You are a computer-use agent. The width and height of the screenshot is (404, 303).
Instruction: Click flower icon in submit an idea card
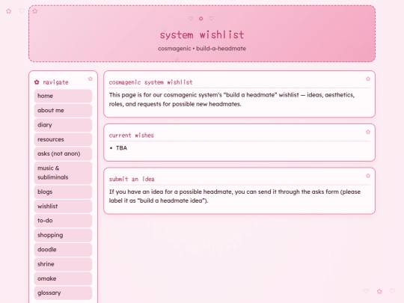tap(368, 176)
